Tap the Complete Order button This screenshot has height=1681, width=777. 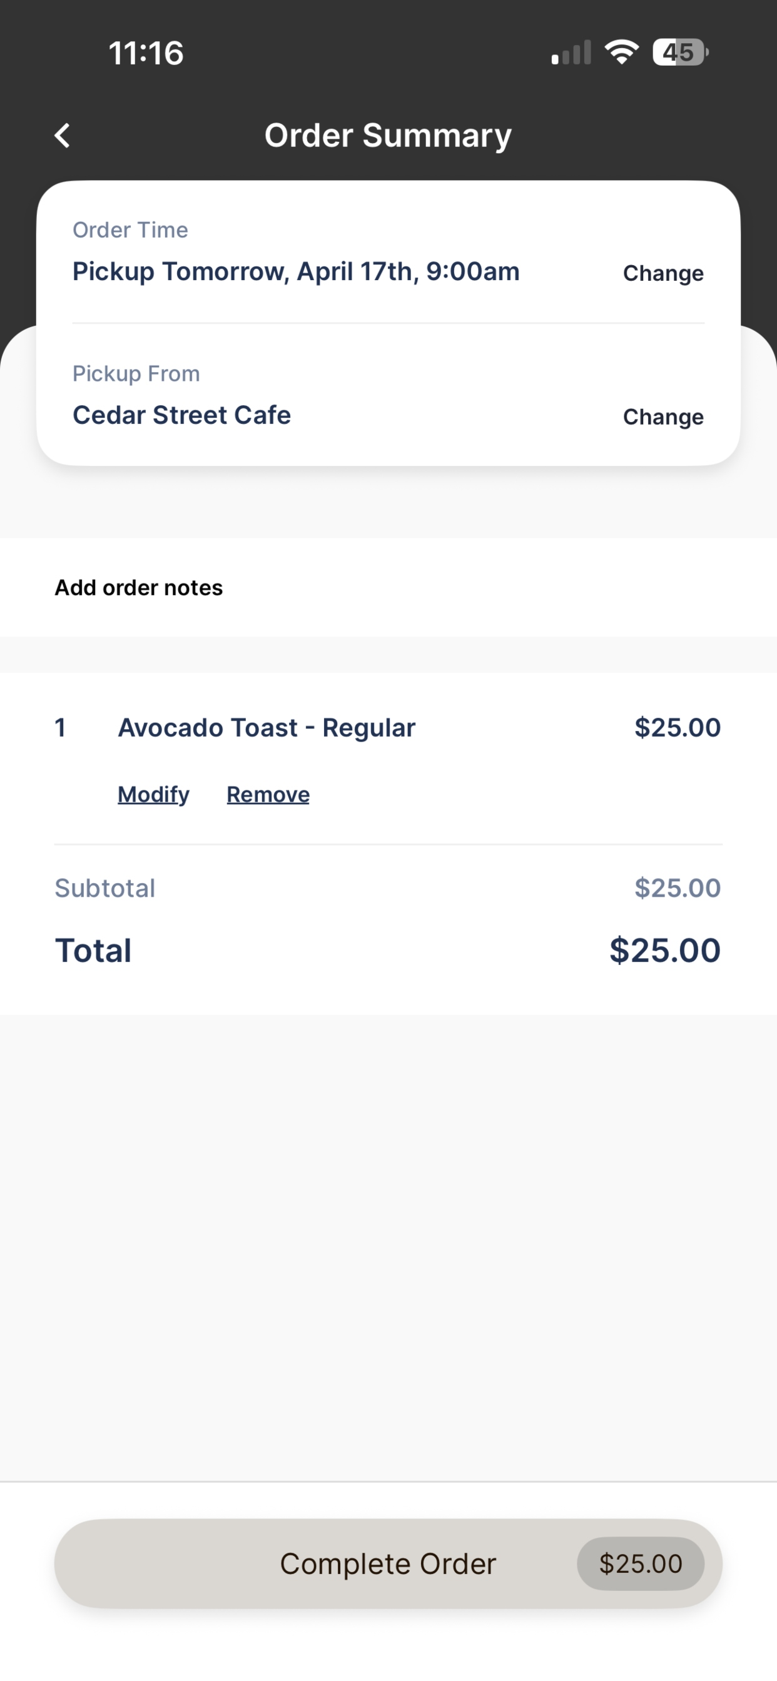(x=388, y=1563)
